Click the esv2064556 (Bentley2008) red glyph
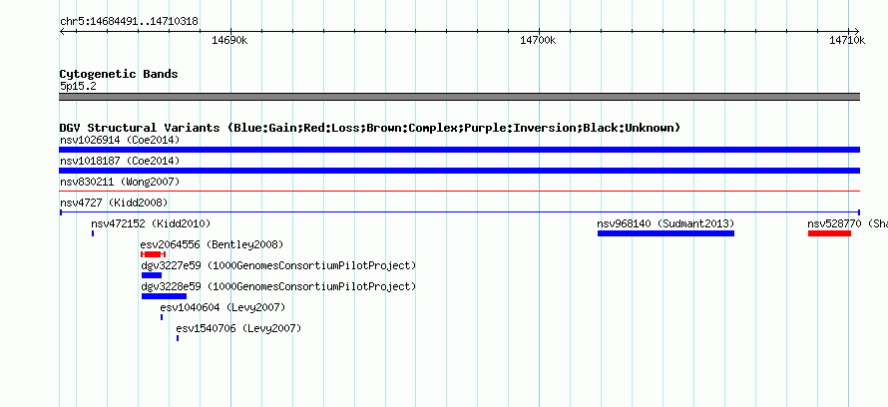Screen dimensions: 888x407 (x=153, y=254)
